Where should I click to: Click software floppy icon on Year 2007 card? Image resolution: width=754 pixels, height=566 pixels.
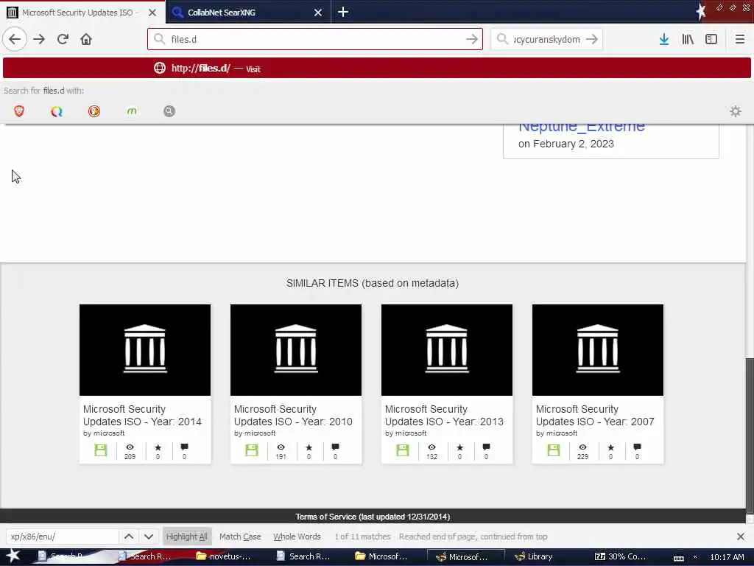pos(554,450)
